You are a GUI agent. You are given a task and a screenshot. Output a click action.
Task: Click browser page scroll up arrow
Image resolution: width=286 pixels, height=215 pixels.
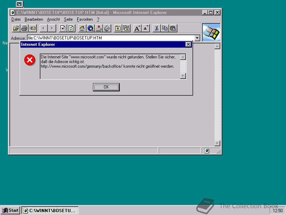click(x=217, y=46)
